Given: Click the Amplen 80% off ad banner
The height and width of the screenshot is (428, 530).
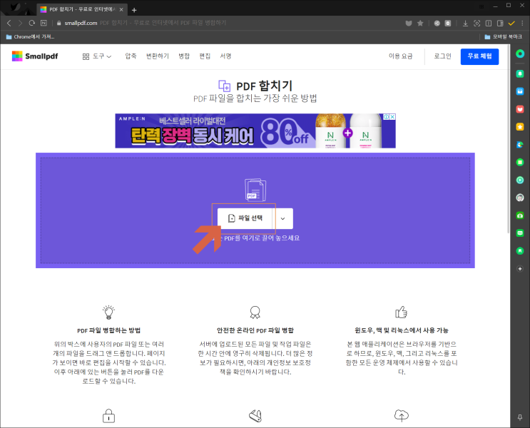Looking at the screenshot, I should click(255, 131).
